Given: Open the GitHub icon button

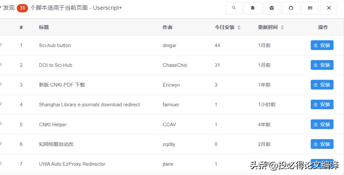Looking at the screenshot, I should (x=291, y=8).
